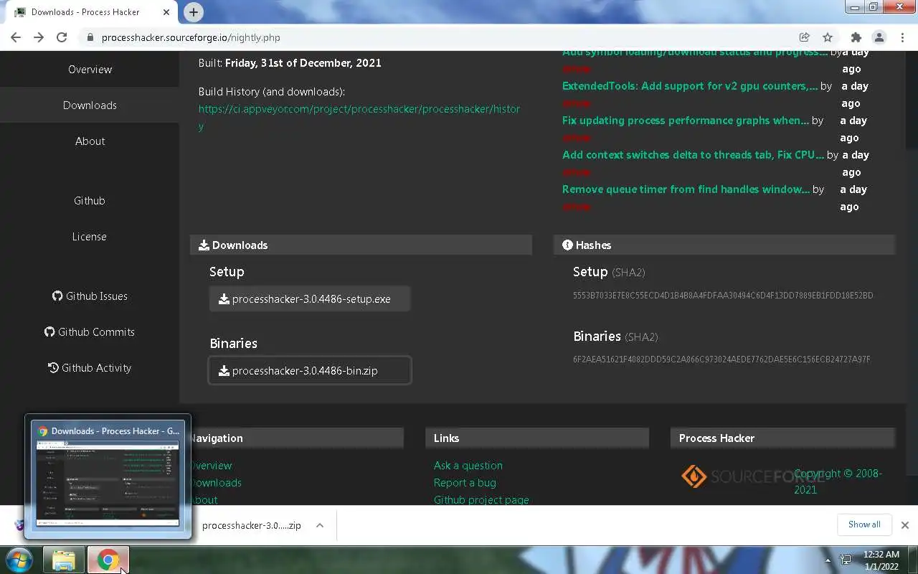918x574 pixels.
Task: Go back using browser back arrow
Action: click(x=16, y=37)
